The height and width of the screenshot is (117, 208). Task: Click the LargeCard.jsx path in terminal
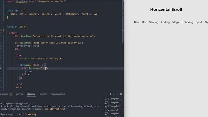tap(17, 103)
